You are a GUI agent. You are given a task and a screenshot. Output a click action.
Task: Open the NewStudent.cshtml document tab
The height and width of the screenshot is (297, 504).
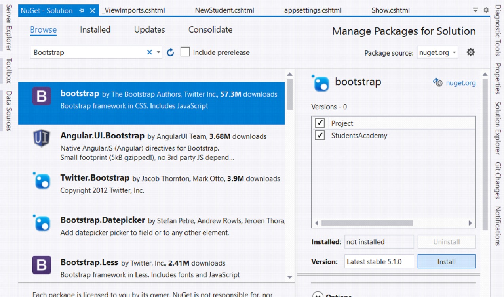[x=224, y=11]
